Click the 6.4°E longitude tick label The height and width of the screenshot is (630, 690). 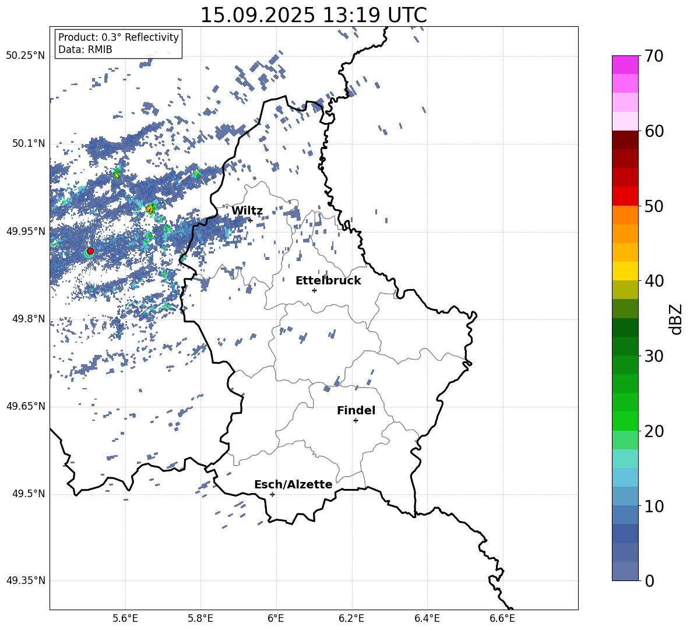click(x=427, y=618)
